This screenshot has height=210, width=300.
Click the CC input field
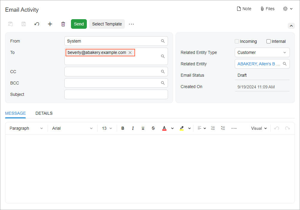(x=116, y=72)
